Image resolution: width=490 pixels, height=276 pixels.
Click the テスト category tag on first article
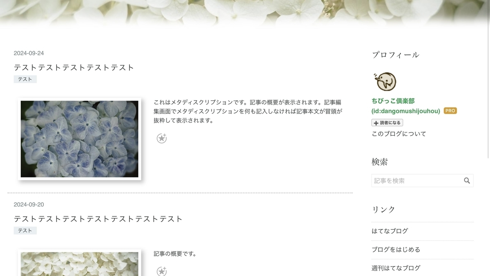pos(25,79)
